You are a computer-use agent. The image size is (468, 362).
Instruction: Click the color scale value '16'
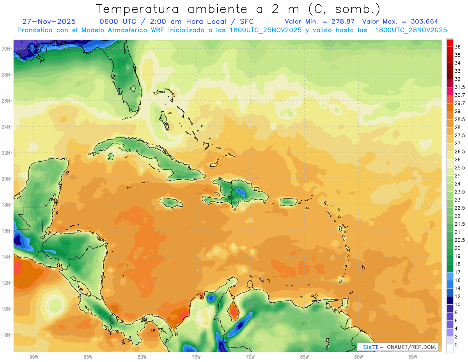coord(458,280)
